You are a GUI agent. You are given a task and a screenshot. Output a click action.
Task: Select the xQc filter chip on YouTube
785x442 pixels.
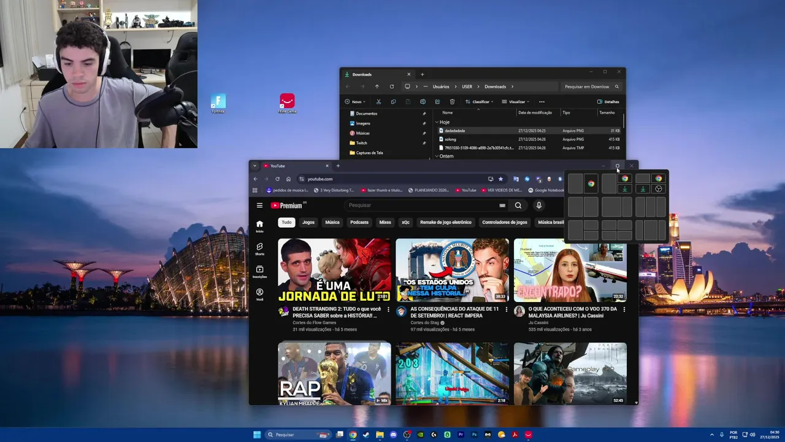pyautogui.click(x=405, y=222)
